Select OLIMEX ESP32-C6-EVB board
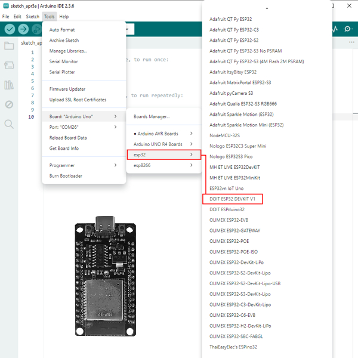The width and height of the screenshot is (358, 358). [x=267, y=315]
